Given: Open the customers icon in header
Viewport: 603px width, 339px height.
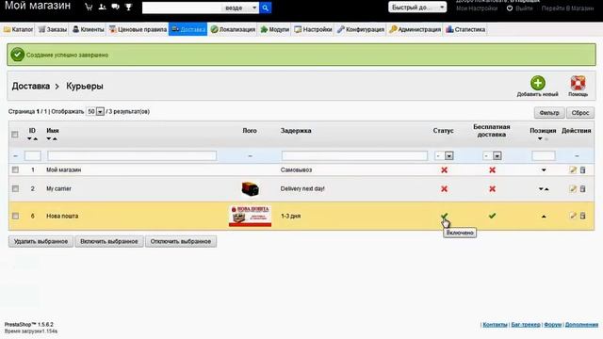Looking at the screenshot, I should pyautogui.click(x=103, y=7).
